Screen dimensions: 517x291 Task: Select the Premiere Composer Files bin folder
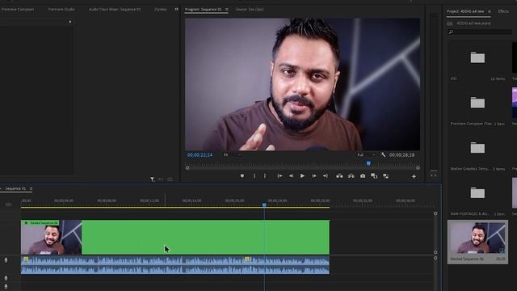pyautogui.click(x=477, y=103)
